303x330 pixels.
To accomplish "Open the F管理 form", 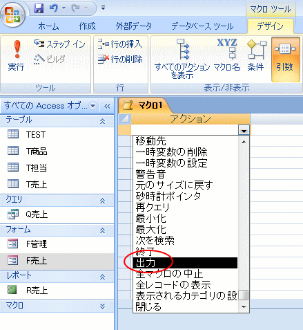I will pos(57,244).
